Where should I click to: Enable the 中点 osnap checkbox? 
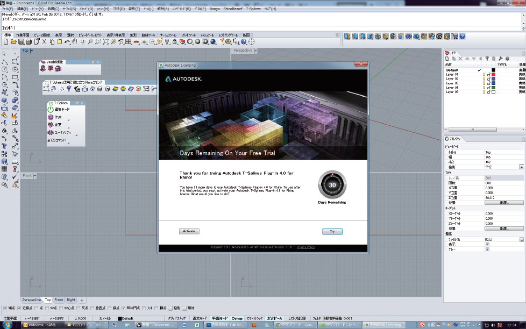(47, 308)
